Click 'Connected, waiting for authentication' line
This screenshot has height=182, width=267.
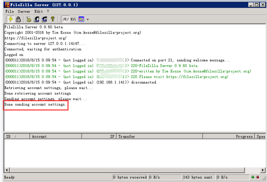click(43, 49)
